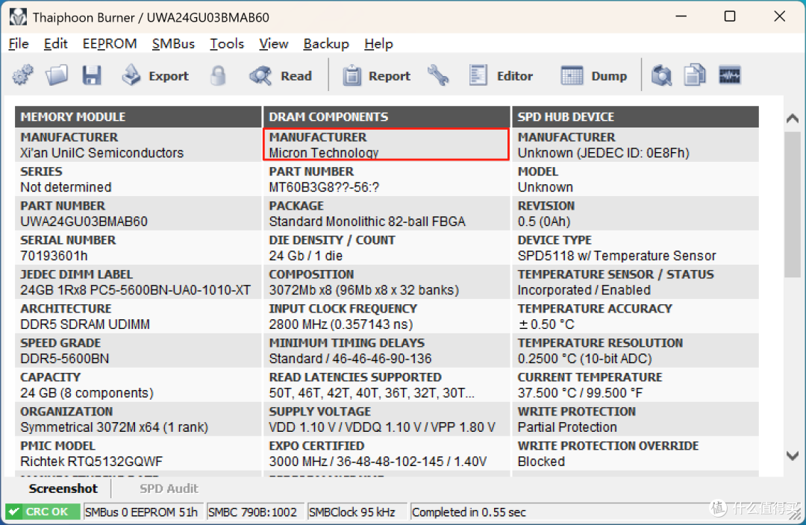806x525 pixels.
Task: Click DDR5 SDRAM UDIMM architecture value
Action: tap(85, 324)
